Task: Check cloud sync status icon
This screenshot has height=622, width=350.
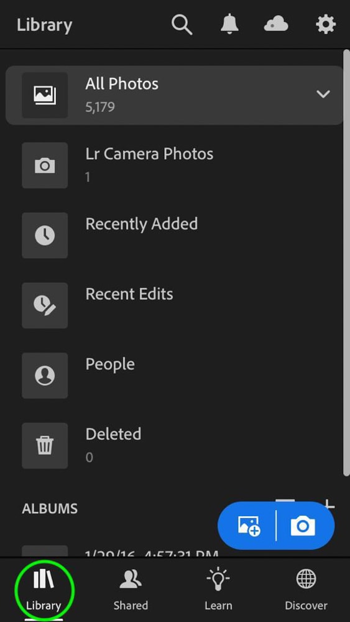Action: click(276, 25)
